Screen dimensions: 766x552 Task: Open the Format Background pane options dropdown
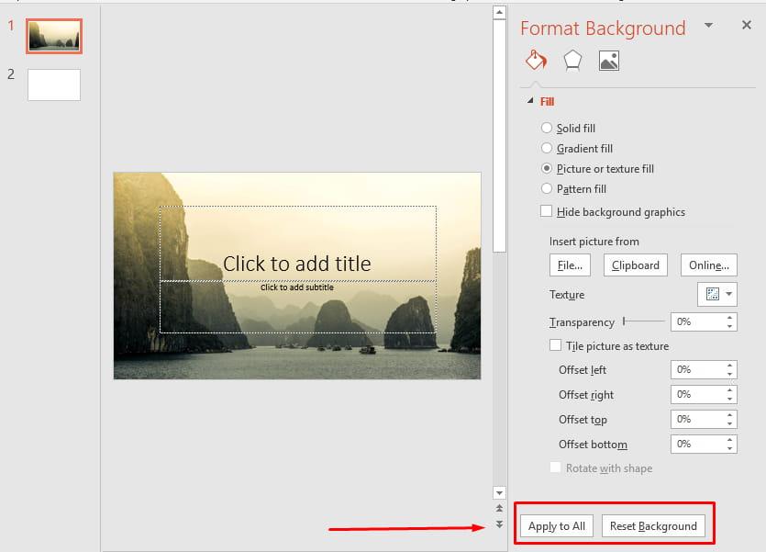point(707,27)
